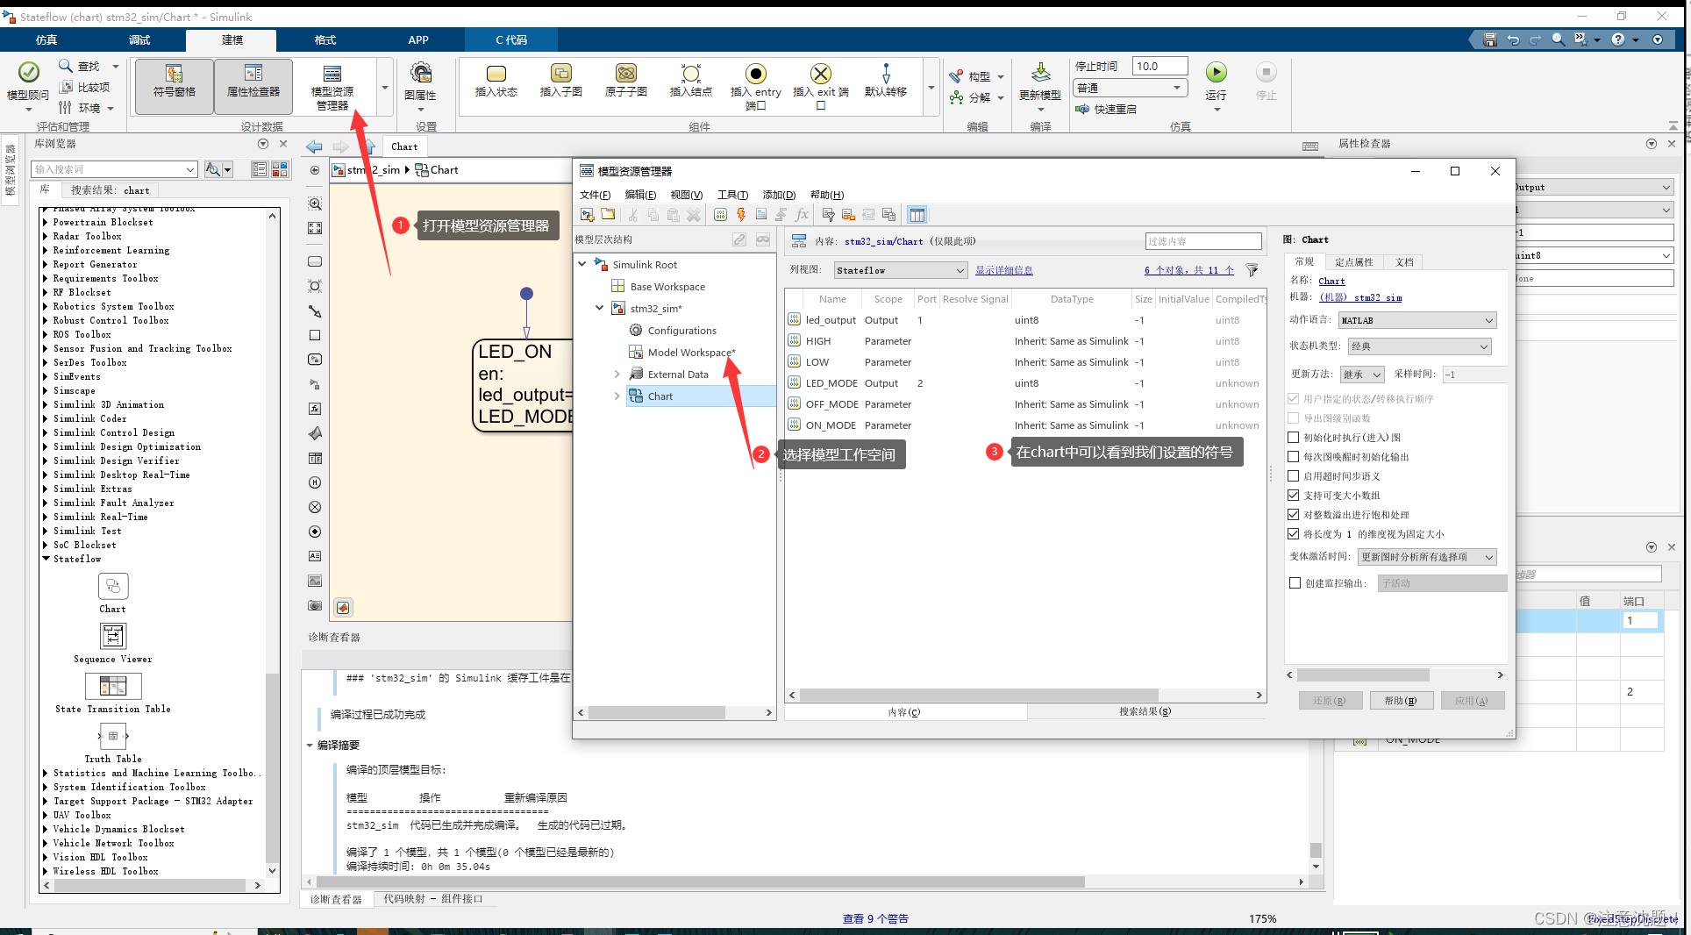Open the Symbols pane (符号窗格)
1691x935 pixels.
(x=174, y=86)
